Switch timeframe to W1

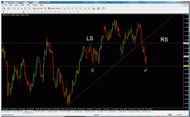pos(74,12)
